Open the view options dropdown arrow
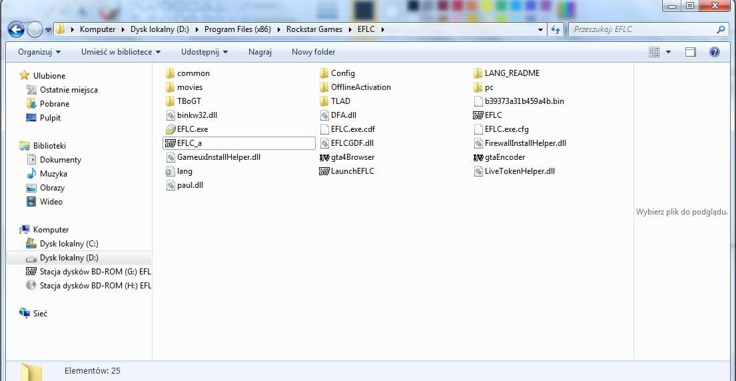This screenshot has height=381, width=736. [x=668, y=52]
